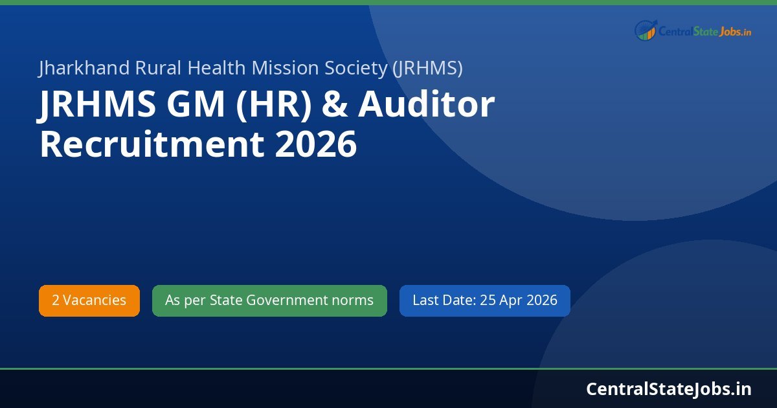
Task: Select the green State Government norms badge
Action: [x=269, y=300]
